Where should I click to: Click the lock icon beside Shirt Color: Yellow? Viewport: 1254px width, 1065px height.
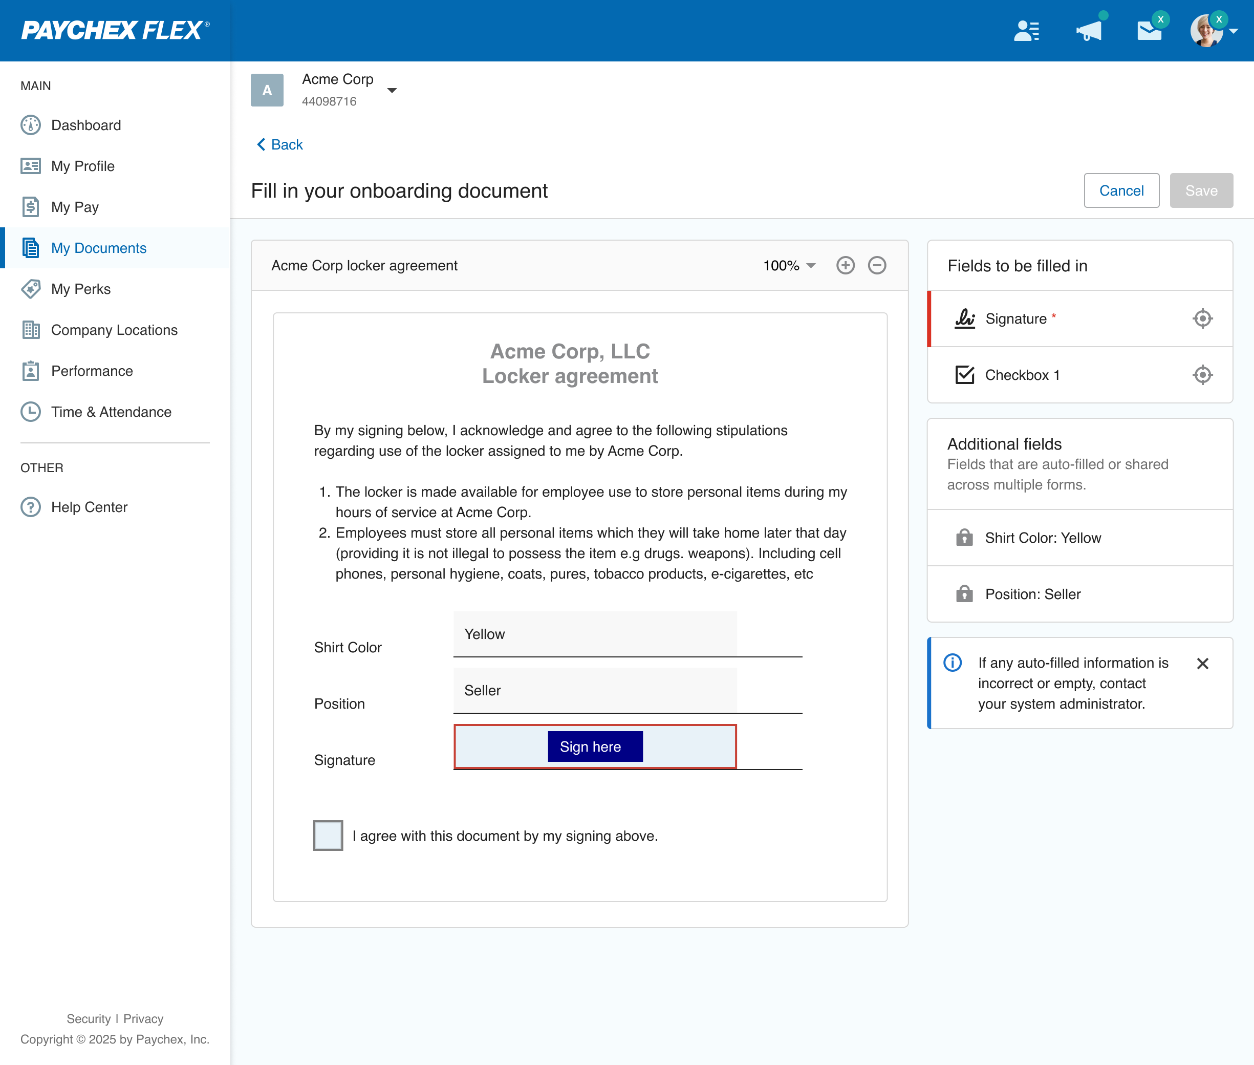click(964, 537)
